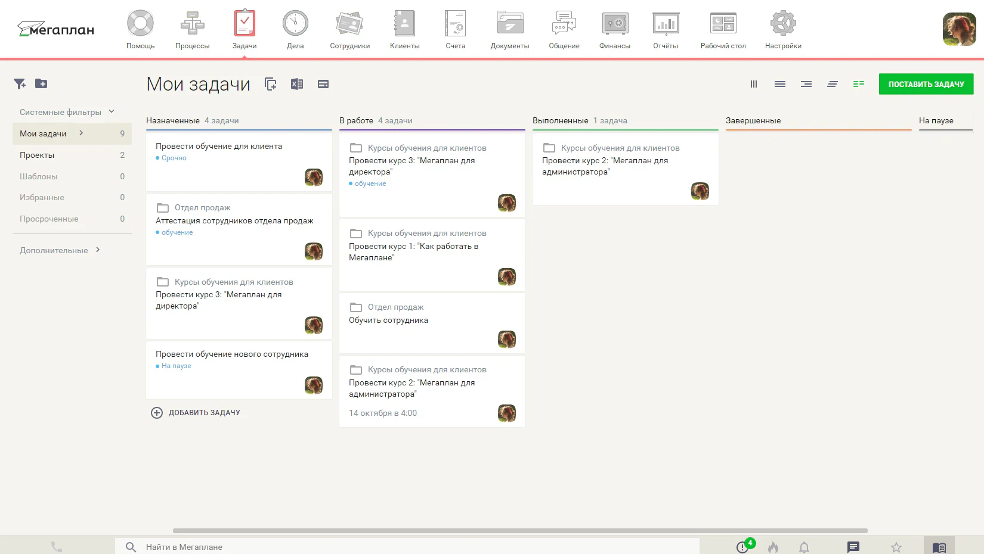The image size is (984, 554).
Task: Open the Отчёты section
Action: click(666, 29)
